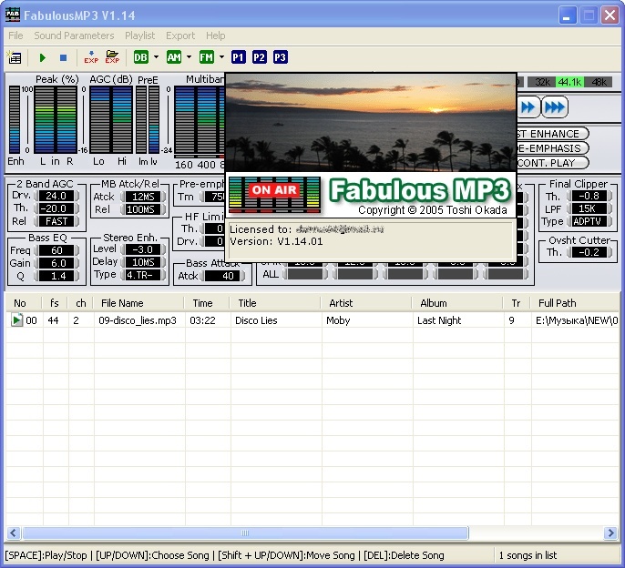625x568 pixels.
Task: Click the green FM preset icon
Action: pyautogui.click(x=207, y=57)
